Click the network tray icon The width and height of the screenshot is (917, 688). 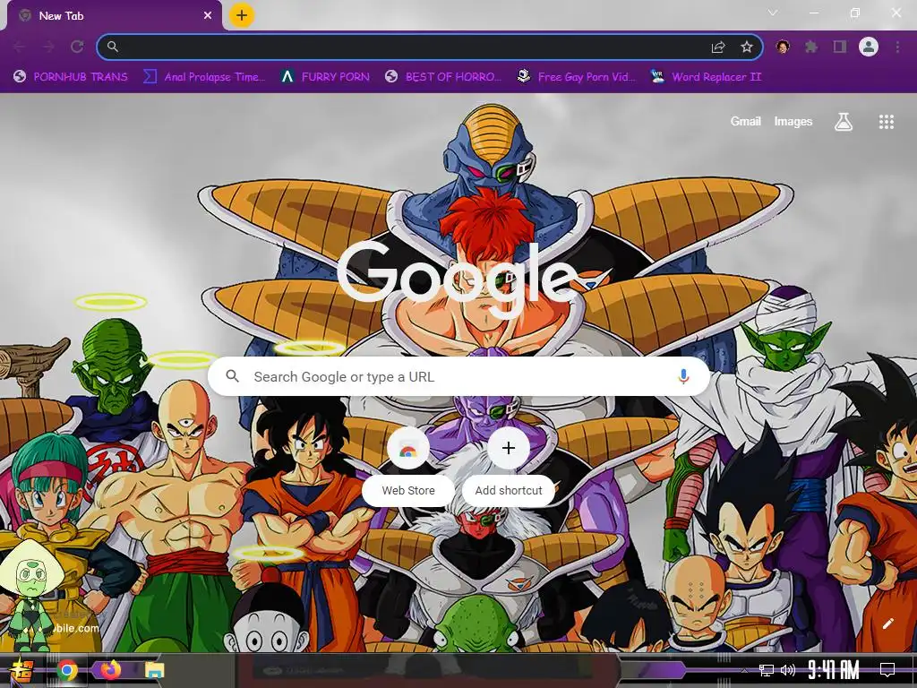767,670
